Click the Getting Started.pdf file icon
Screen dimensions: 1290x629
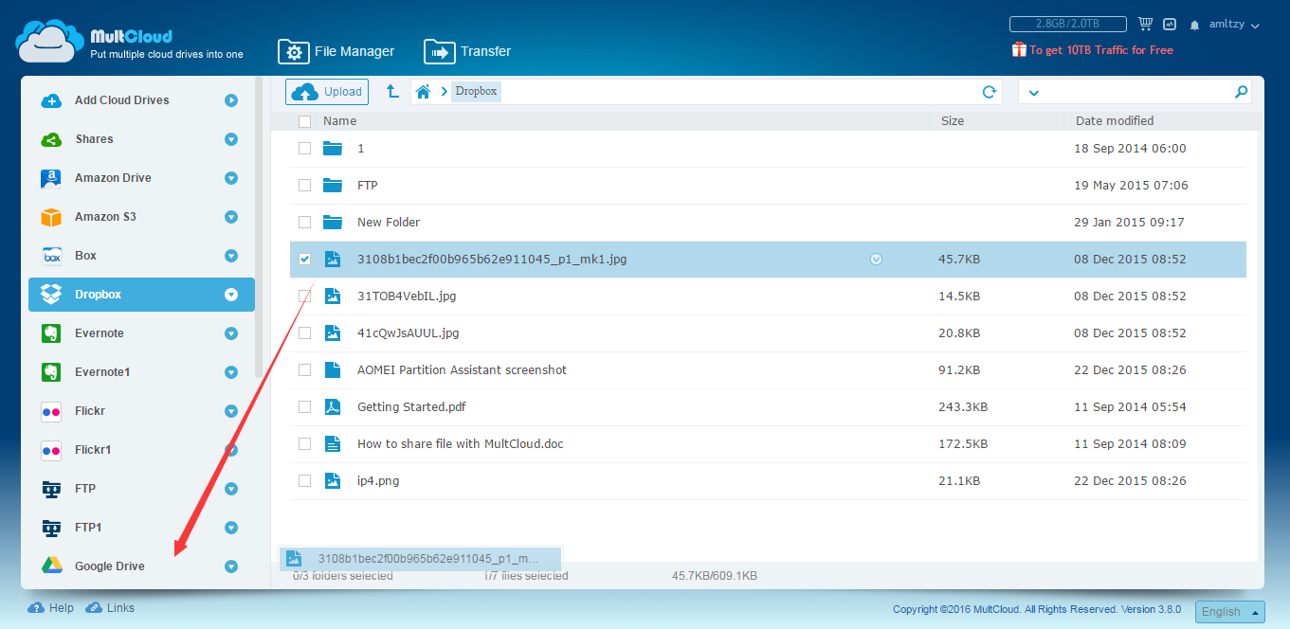point(332,407)
